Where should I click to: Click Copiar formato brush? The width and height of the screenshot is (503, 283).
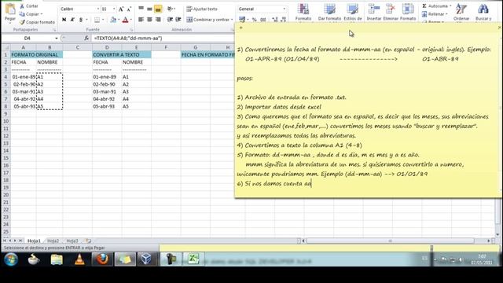coord(37,22)
